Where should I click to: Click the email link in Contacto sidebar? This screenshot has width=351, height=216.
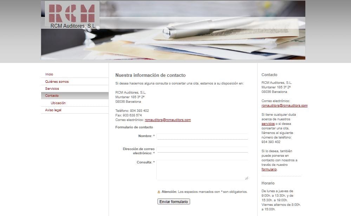[x=284, y=106]
